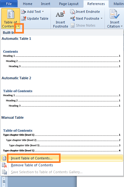The height and width of the screenshot is (187, 124).
Task: Click the Update Table icon
Action: (x=24, y=18)
